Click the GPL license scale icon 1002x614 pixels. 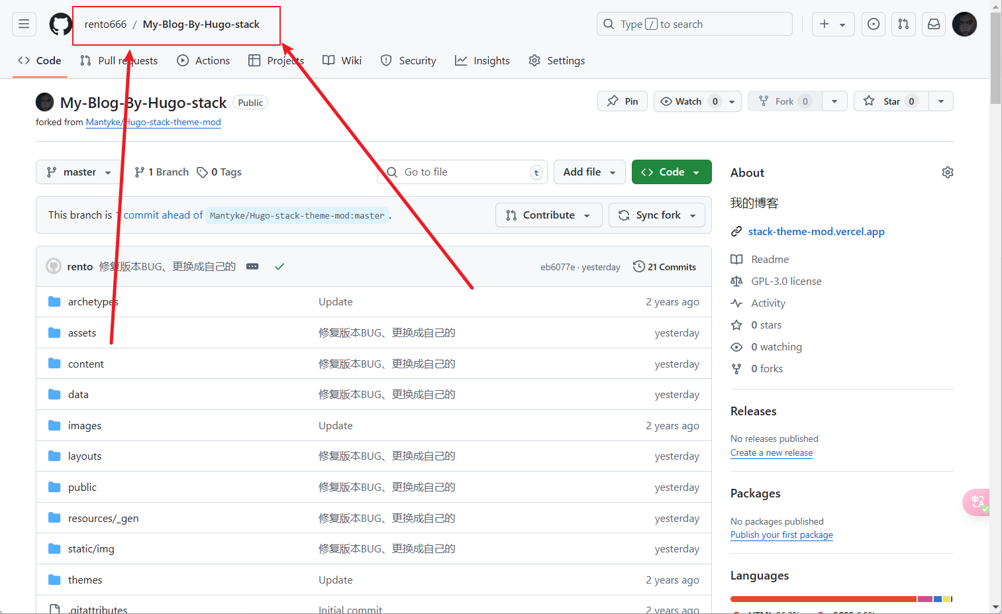tap(736, 281)
